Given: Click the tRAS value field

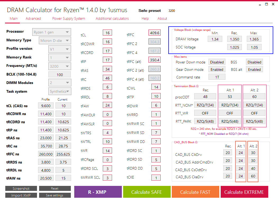Looking at the screenshot, I should (108, 69).
